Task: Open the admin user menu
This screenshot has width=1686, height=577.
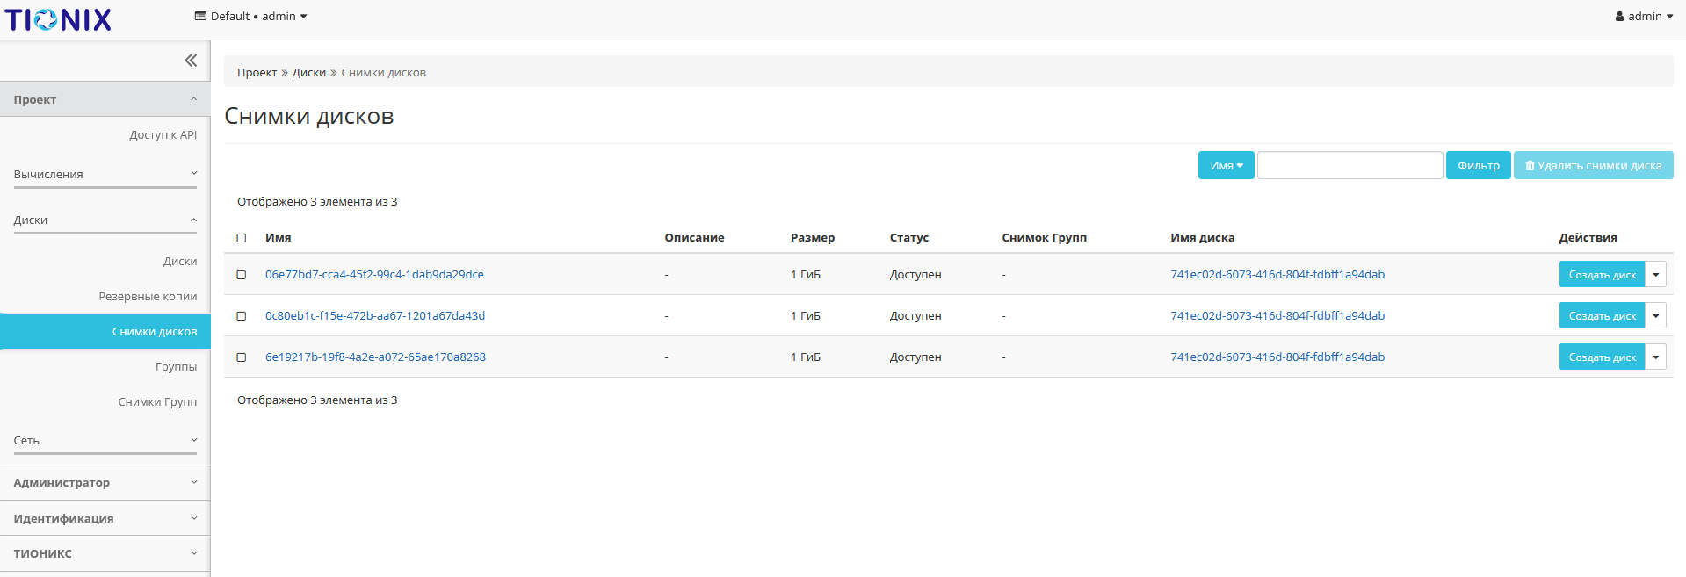Action: [1643, 17]
